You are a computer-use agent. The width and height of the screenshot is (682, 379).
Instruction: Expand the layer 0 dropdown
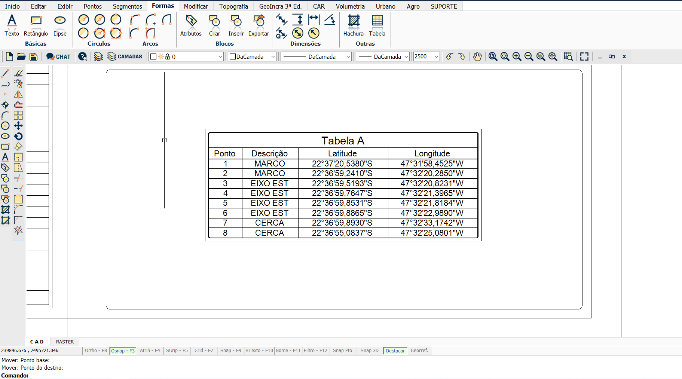click(220, 57)
